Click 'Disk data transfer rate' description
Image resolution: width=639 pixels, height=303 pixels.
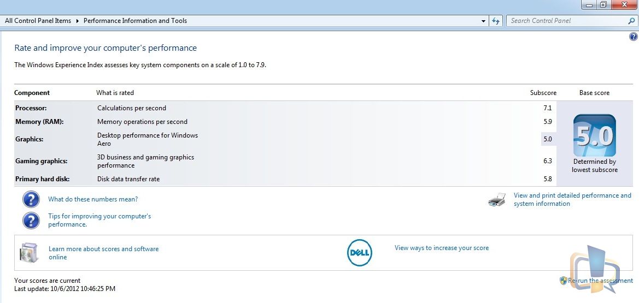[x=128, y=179]
